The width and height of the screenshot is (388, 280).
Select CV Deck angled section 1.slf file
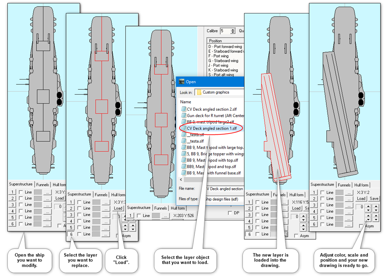pyautogui.click(x=212, y=129)
